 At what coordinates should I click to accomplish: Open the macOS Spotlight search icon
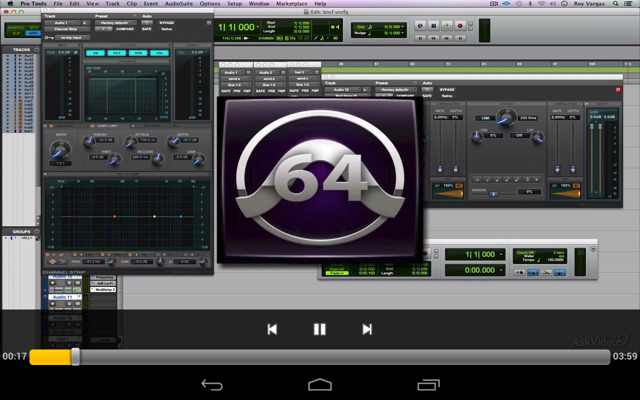616,3
